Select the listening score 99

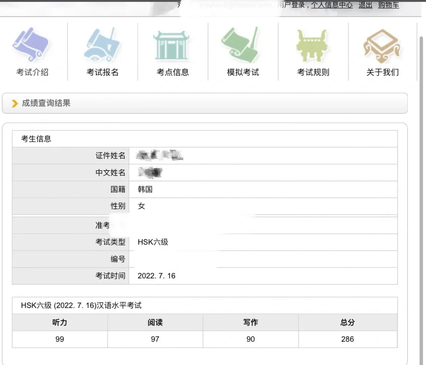coord(60,339)
